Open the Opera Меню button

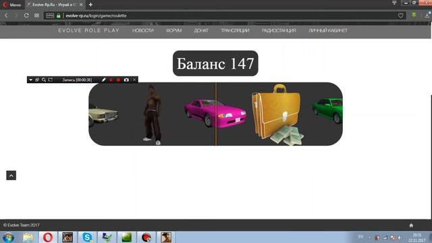point(11,5)
